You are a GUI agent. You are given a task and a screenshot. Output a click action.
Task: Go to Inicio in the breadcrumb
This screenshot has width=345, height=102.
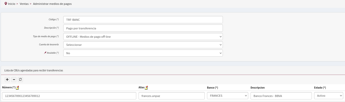click(x=12, y=4)
